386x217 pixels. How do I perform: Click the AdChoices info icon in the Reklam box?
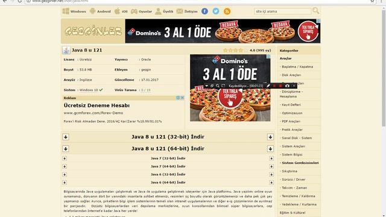(x=178, y=98)
